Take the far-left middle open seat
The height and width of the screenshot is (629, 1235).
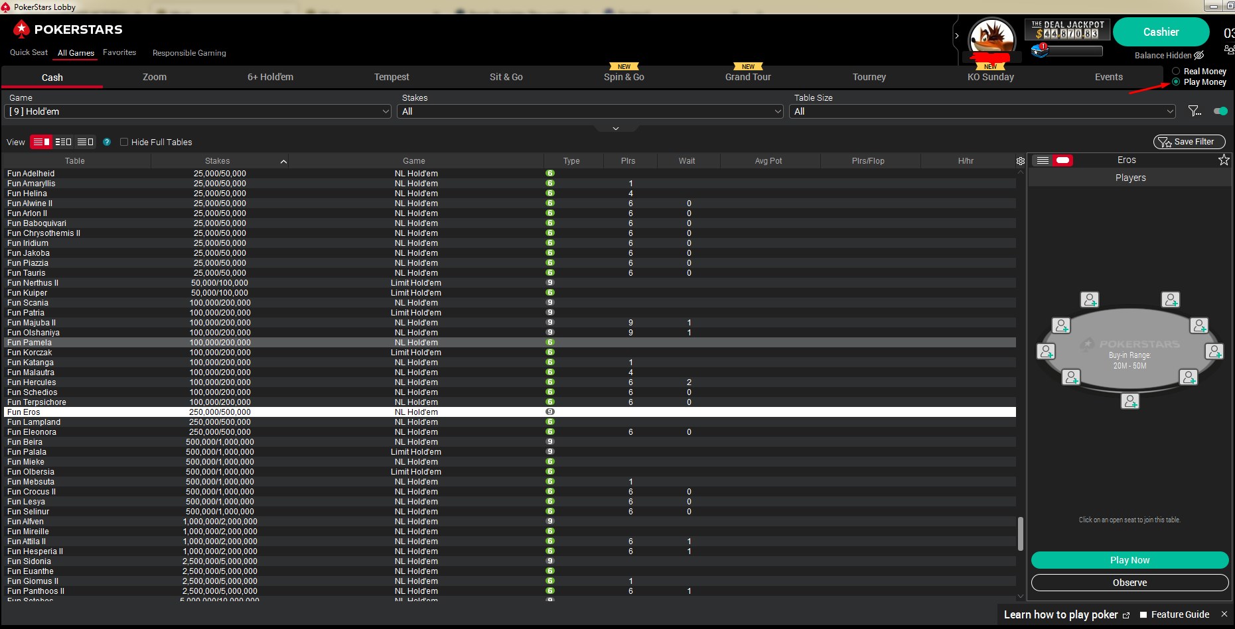[1046, 351]
